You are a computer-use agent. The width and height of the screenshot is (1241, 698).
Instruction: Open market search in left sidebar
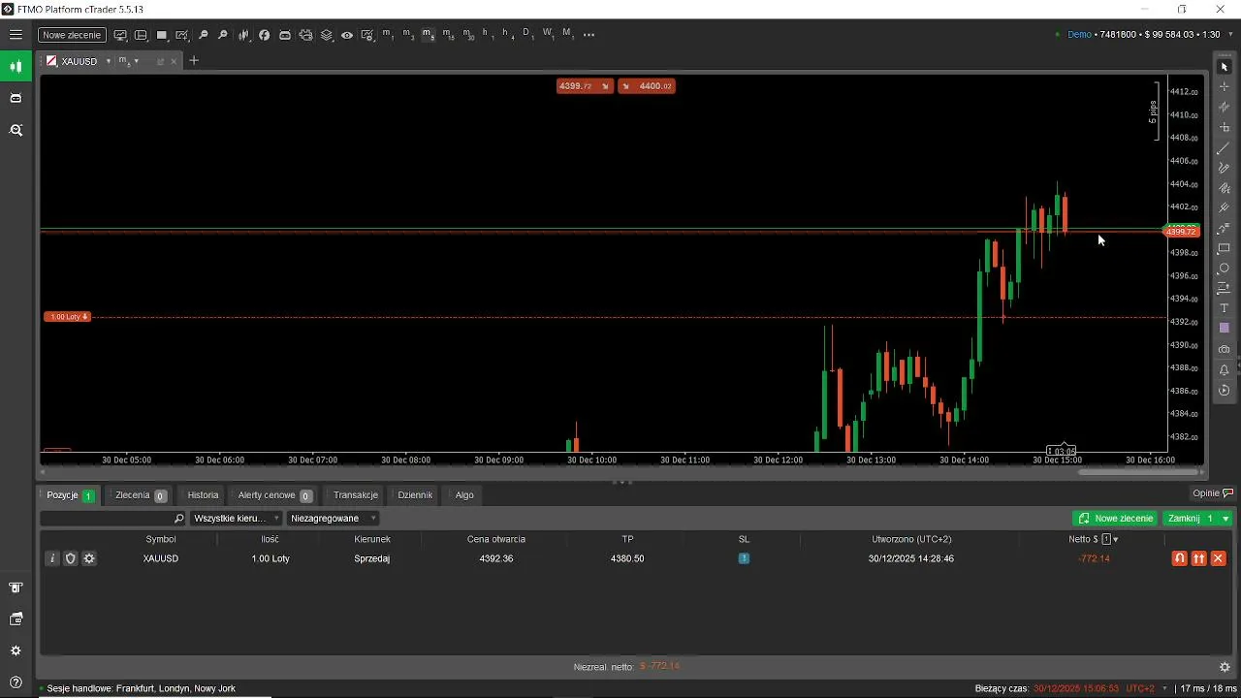(16, 130)
